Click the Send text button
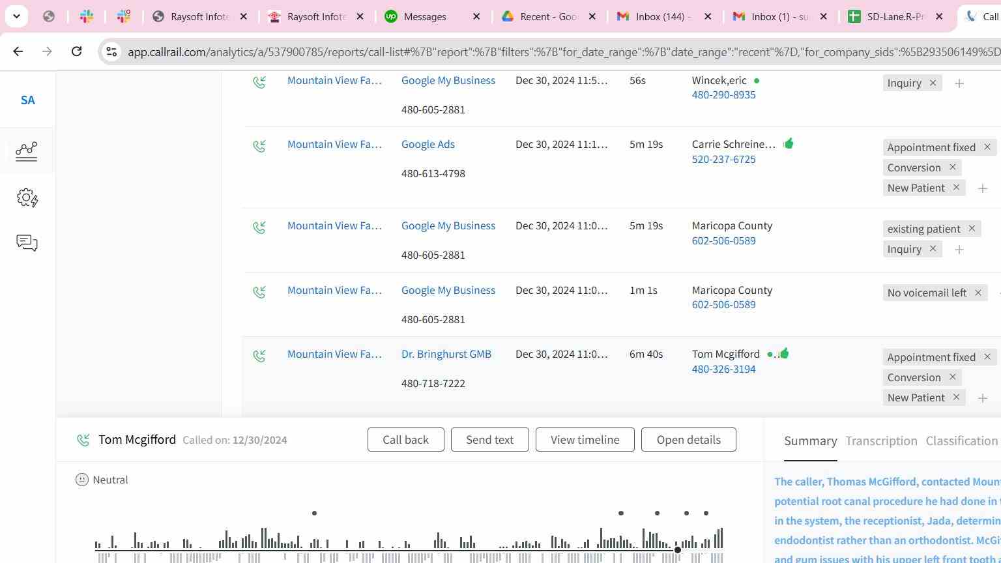 [x=489, y=440]
